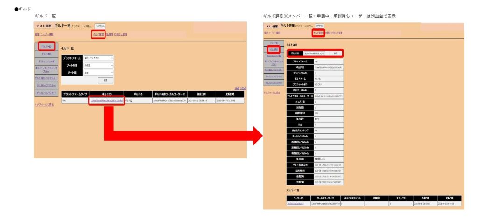Show 100件 per page in guild list
Screen dimensions: 478x220
click(x=243, y=88)
